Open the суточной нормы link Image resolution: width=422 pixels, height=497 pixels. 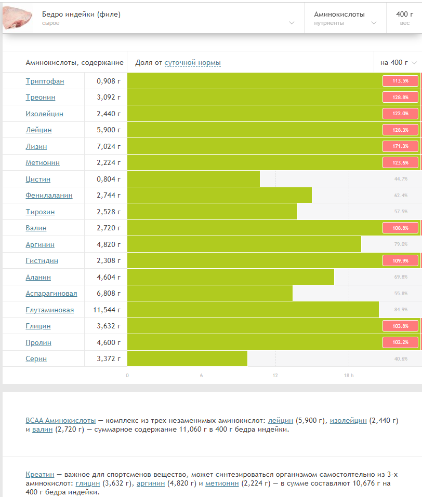click(192, 63)
